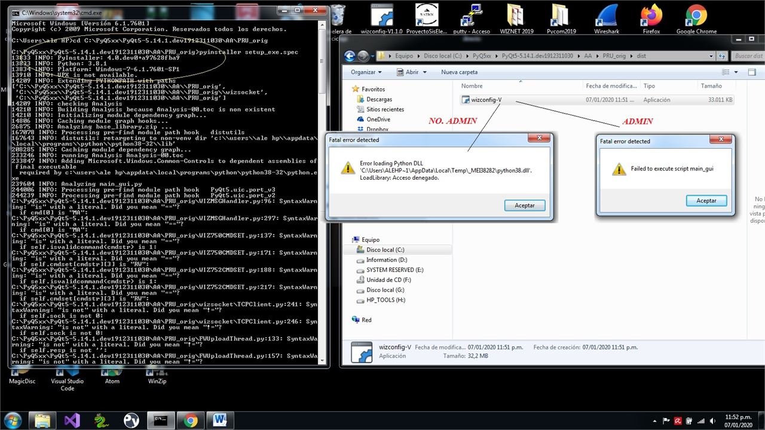This screenshot has height=430, width=765.
Task: Open Dropbox in Favoritos list
Action: pos(377,129)
